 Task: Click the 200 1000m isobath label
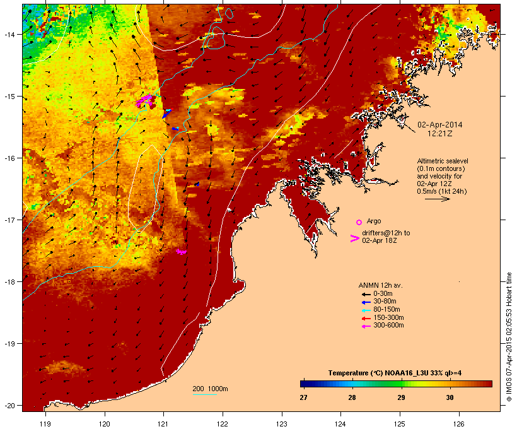210,389
